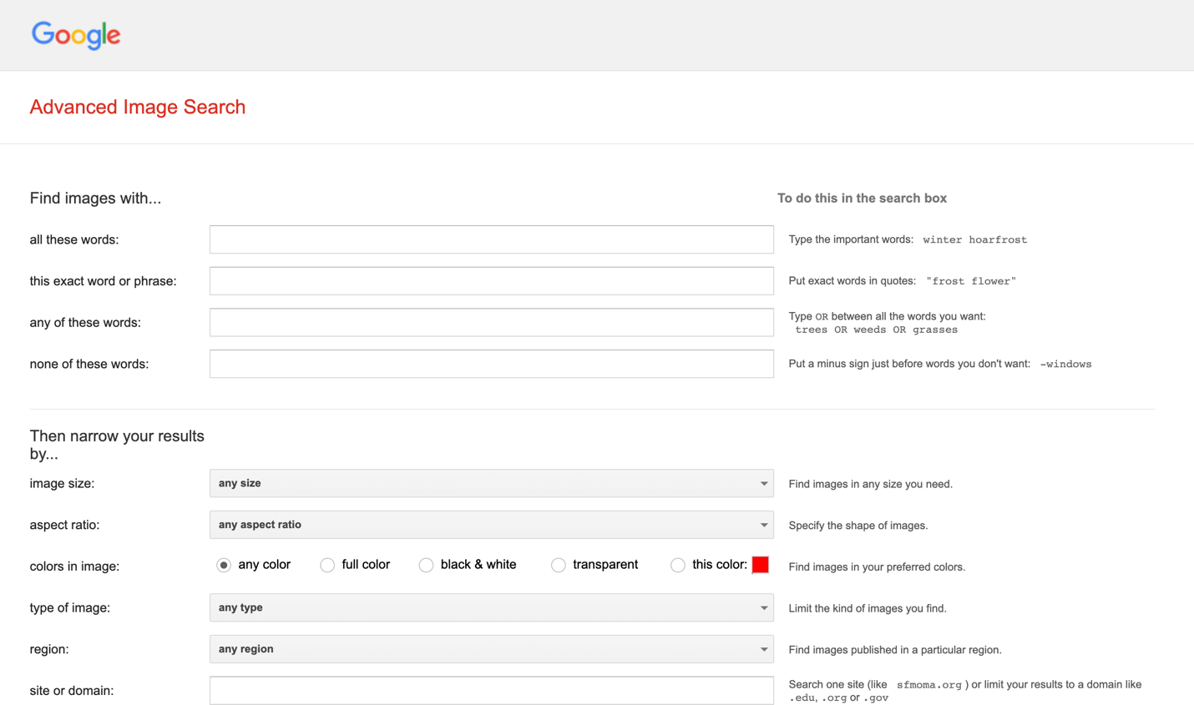Click the aspect ratio dropdown arrow
The image size is (1194, 705).
click(x=763, y=525)
